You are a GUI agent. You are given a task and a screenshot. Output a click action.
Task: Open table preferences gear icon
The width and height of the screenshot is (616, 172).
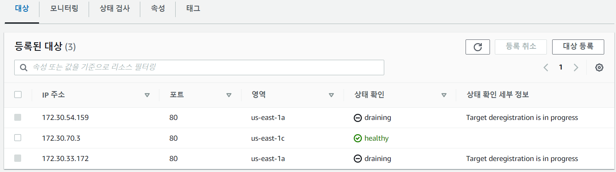coord(599,67)
